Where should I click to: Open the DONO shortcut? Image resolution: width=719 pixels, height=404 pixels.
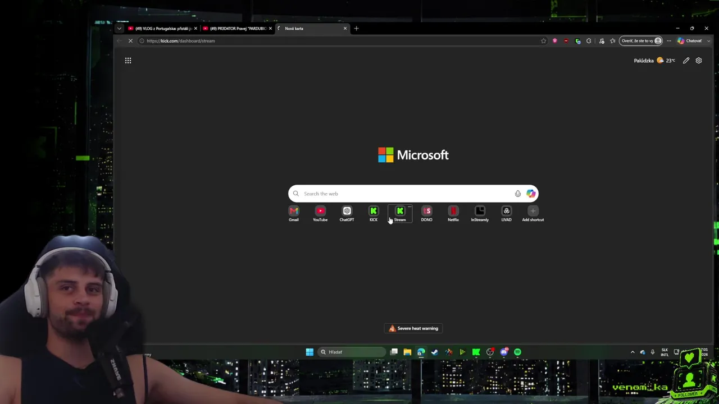click(427, 214)
